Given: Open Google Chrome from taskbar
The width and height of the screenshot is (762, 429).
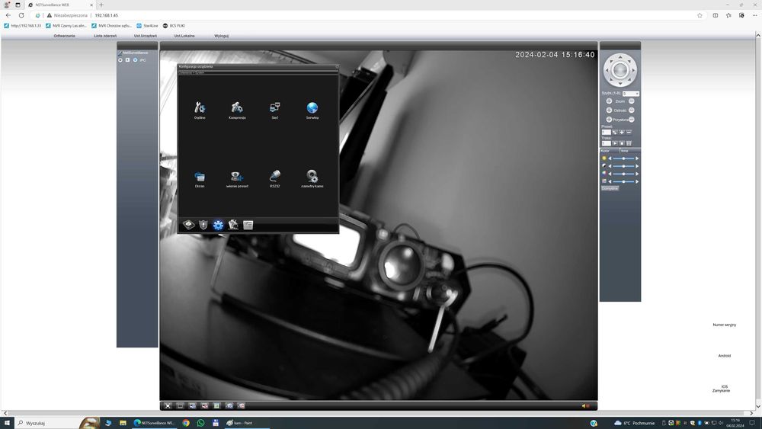Looking at the screenshot, I should click(x=186, y=423).
